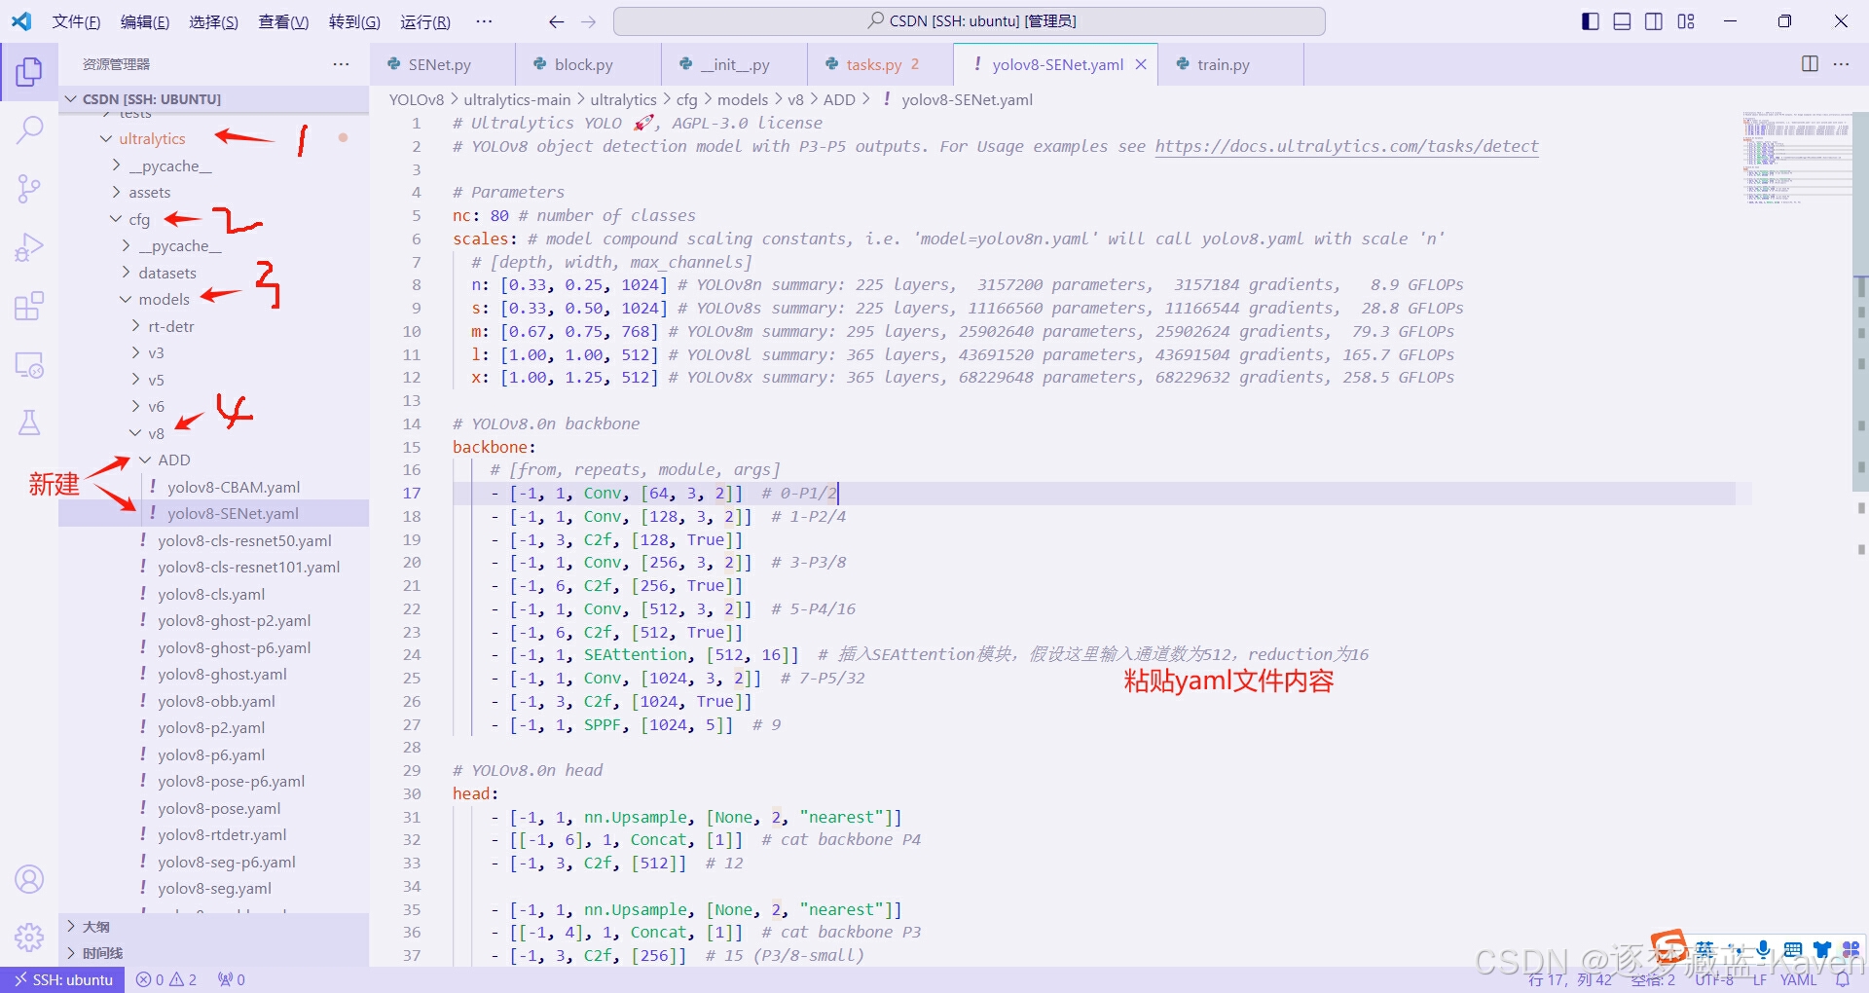Open Remote Explorer view
The image size is (1869, 993).
pos(29,365)
